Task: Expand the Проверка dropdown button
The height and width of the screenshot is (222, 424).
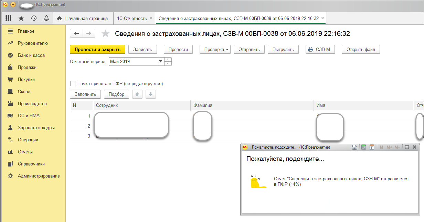Action: 216,49
